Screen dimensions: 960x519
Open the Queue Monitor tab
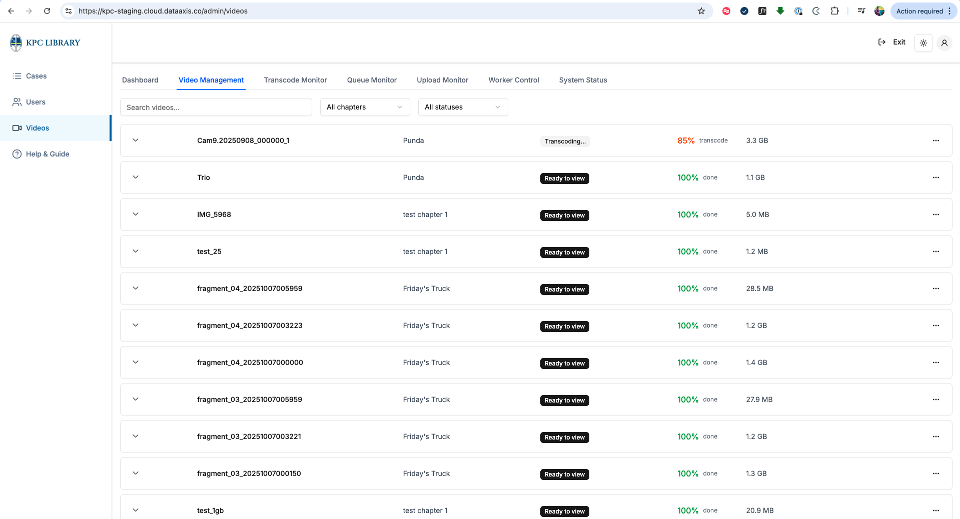pos(372,80)
